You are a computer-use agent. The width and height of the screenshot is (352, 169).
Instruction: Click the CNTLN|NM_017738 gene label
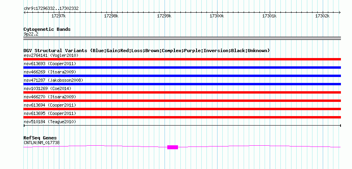(42, 143)
